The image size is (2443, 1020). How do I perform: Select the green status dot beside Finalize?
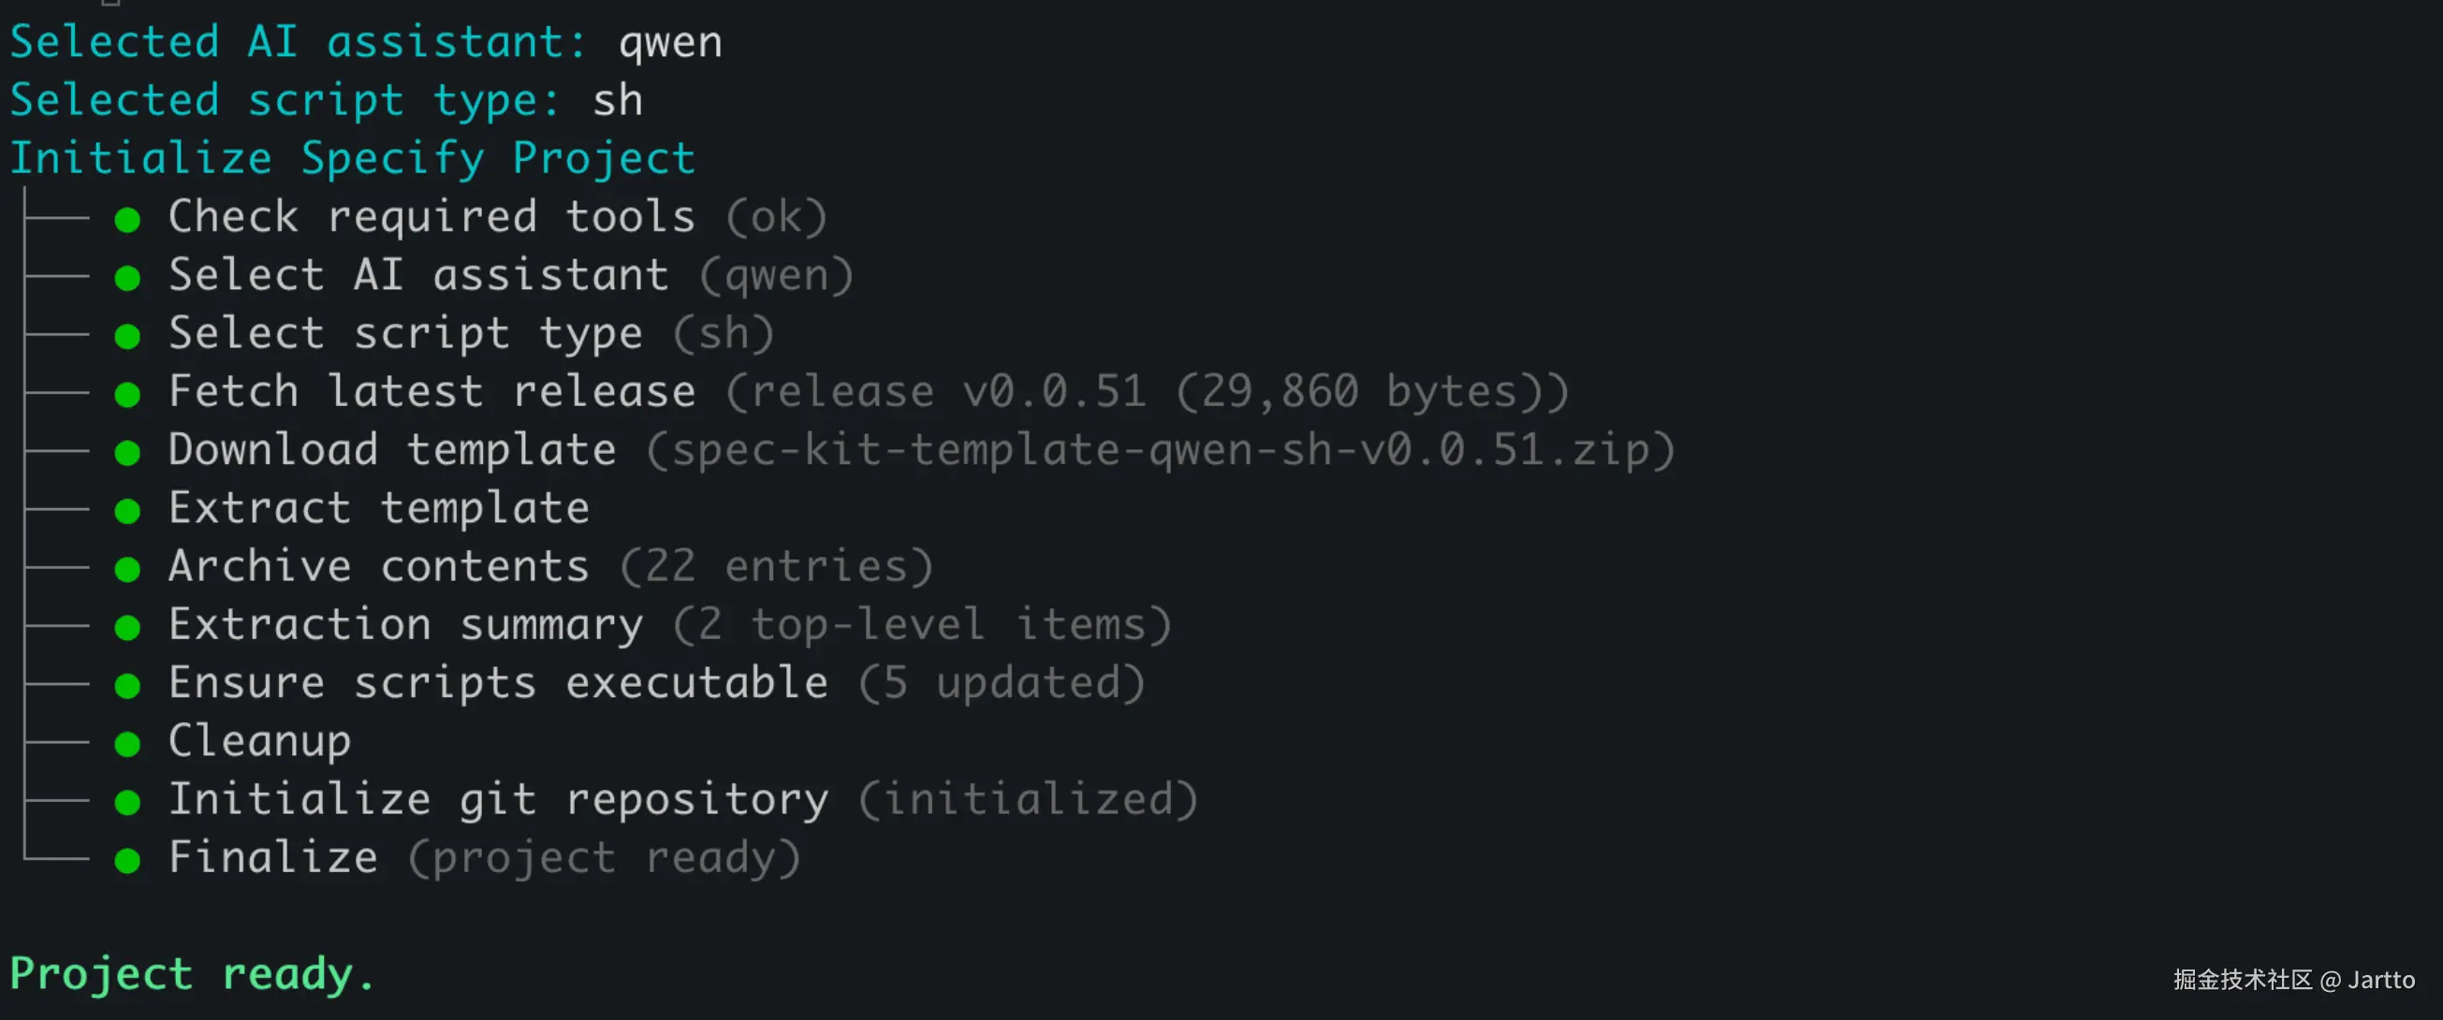127,861
